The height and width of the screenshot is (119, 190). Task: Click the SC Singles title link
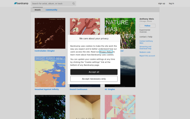110,89
